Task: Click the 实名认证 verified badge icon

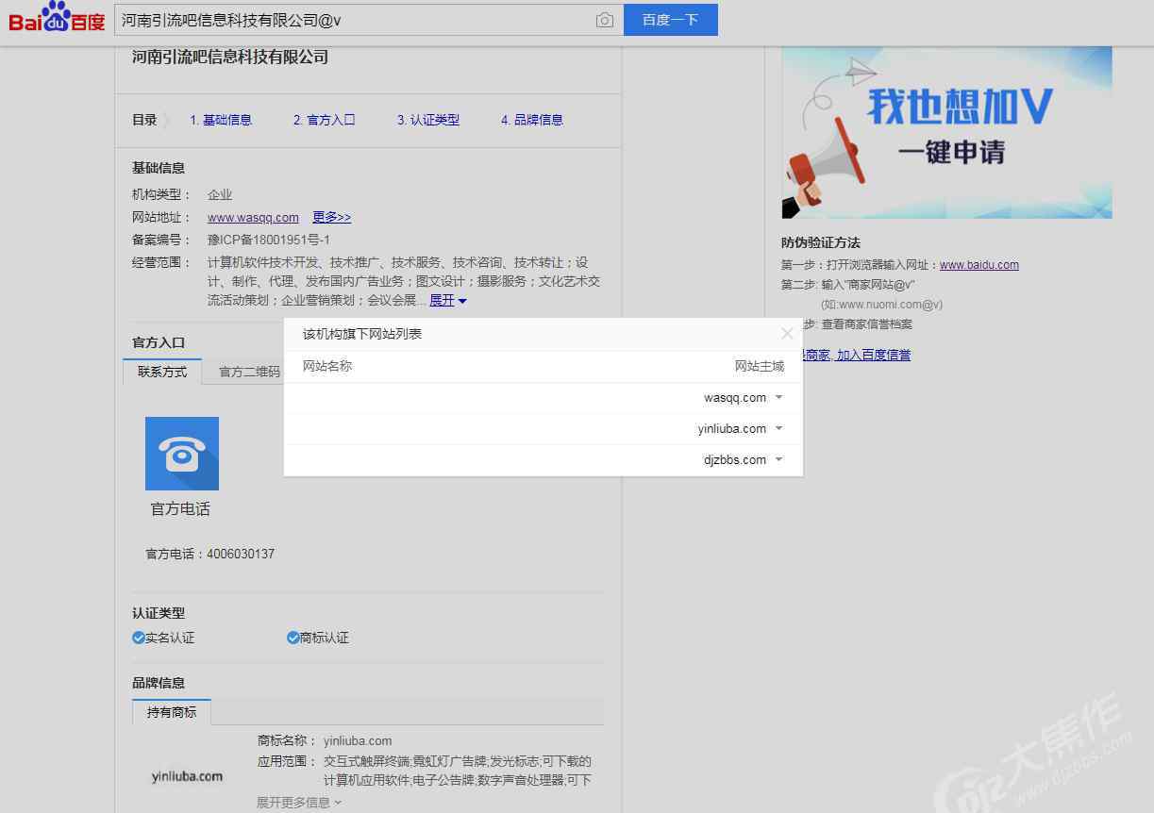Action: (139, 638)
